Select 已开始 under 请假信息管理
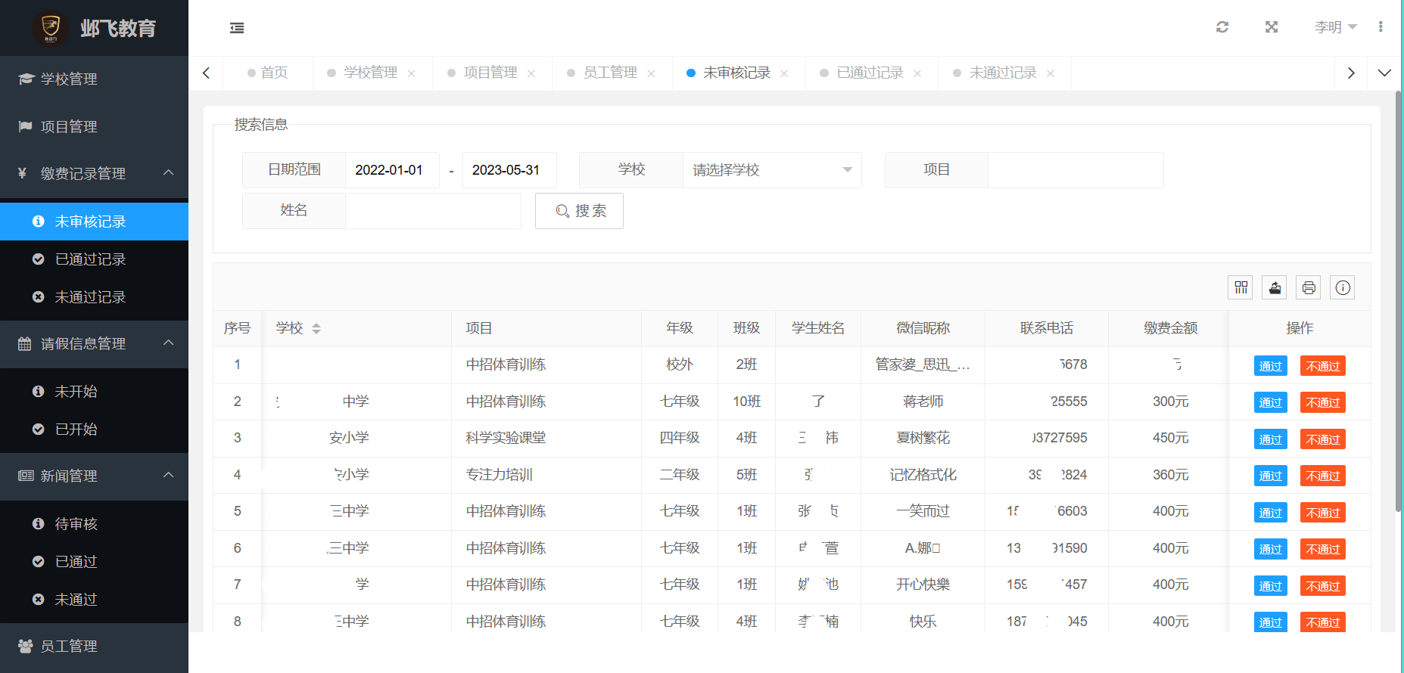This screenshot has width=1404, height=673. (94, 430)
